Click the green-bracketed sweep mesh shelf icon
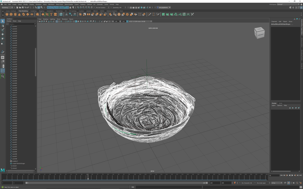The height and width of the screenshot is (189, 303). pyautogui.click(x=47, y=14)
